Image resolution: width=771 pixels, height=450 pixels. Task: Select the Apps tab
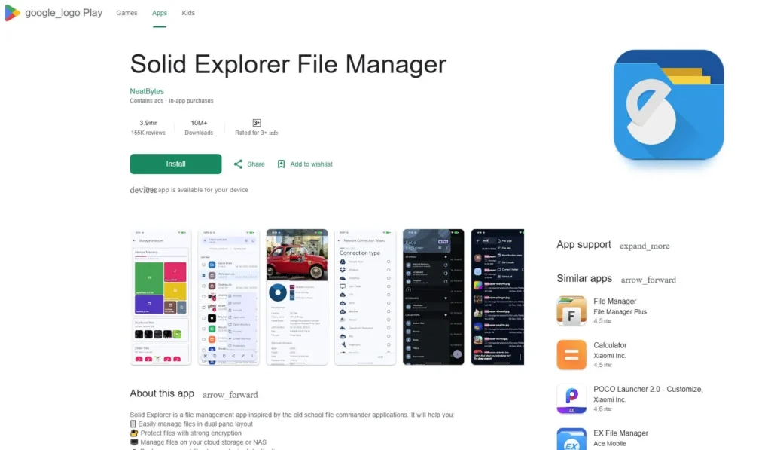(159, 12)
